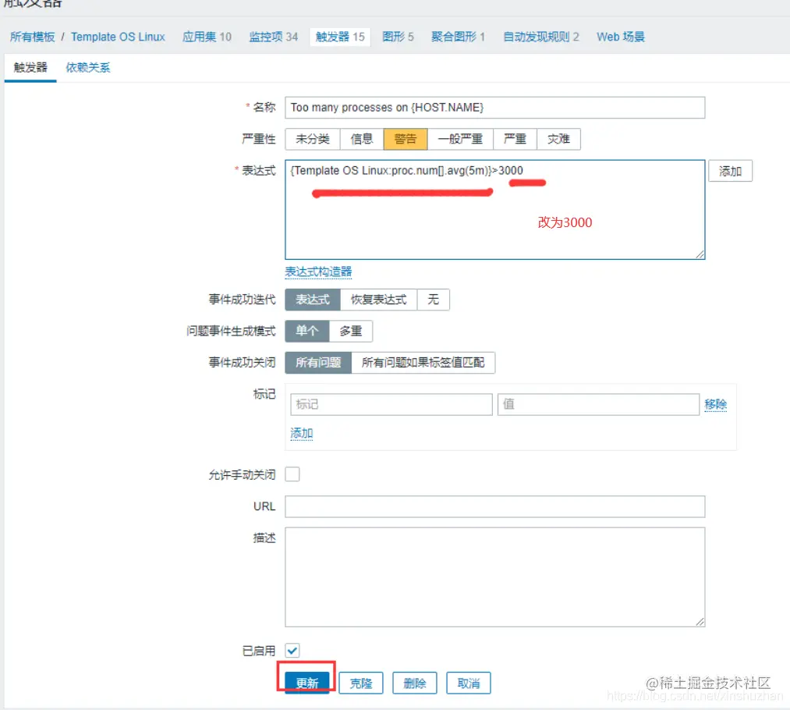Click 添加 button beside expression box
This screenshot has height=710, width=790.
tap(730, 172)
